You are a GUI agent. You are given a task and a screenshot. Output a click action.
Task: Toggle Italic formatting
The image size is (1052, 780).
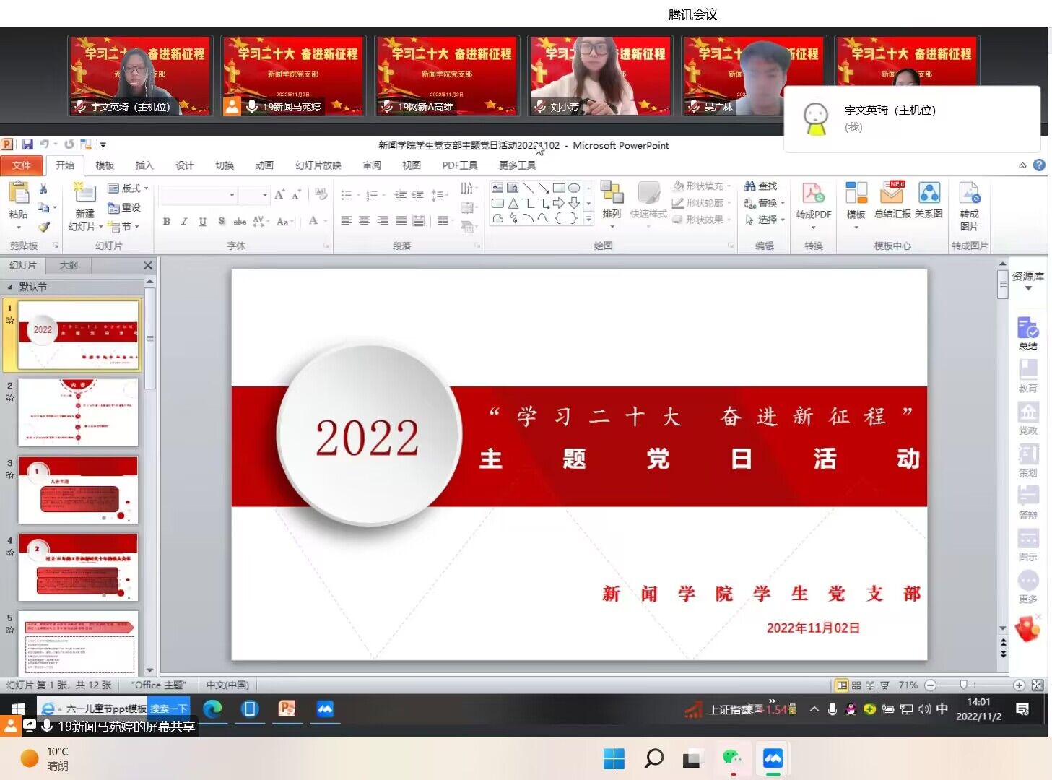coord(184,222)
